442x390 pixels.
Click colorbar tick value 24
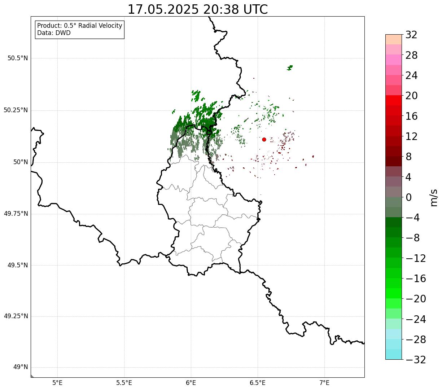411,75
